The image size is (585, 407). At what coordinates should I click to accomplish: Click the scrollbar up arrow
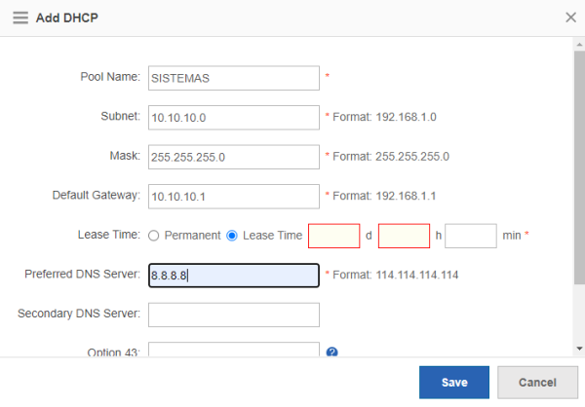[579, 45]
